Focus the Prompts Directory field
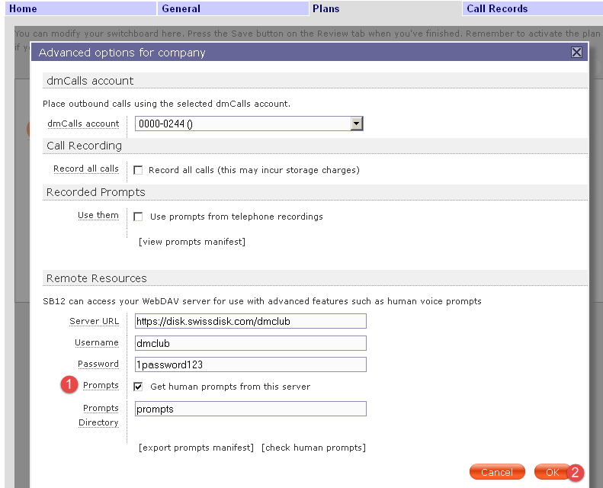This screenshot has width=603, height=488. tap(250, 409)
